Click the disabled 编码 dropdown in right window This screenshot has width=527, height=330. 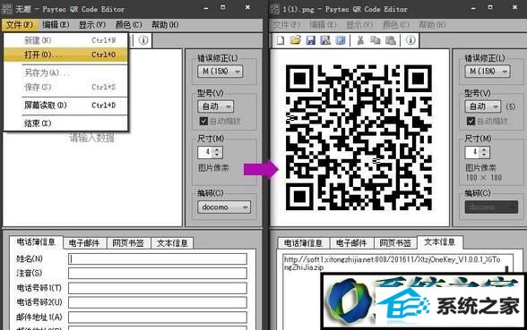[x=491, y=207]
